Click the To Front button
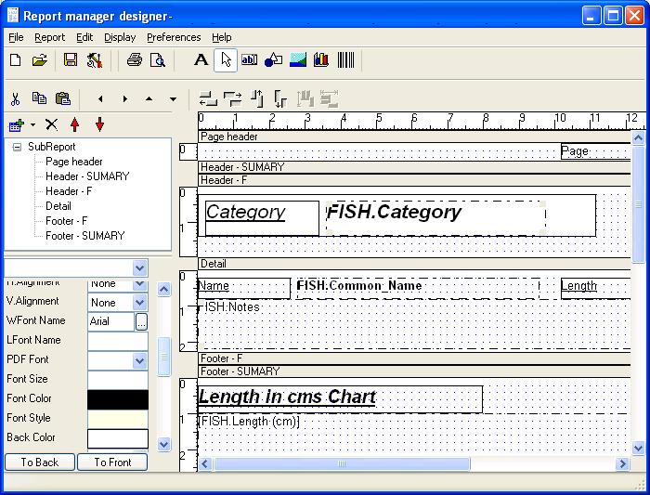This screenshot has width=650, height=495. (x=112, y=462)
